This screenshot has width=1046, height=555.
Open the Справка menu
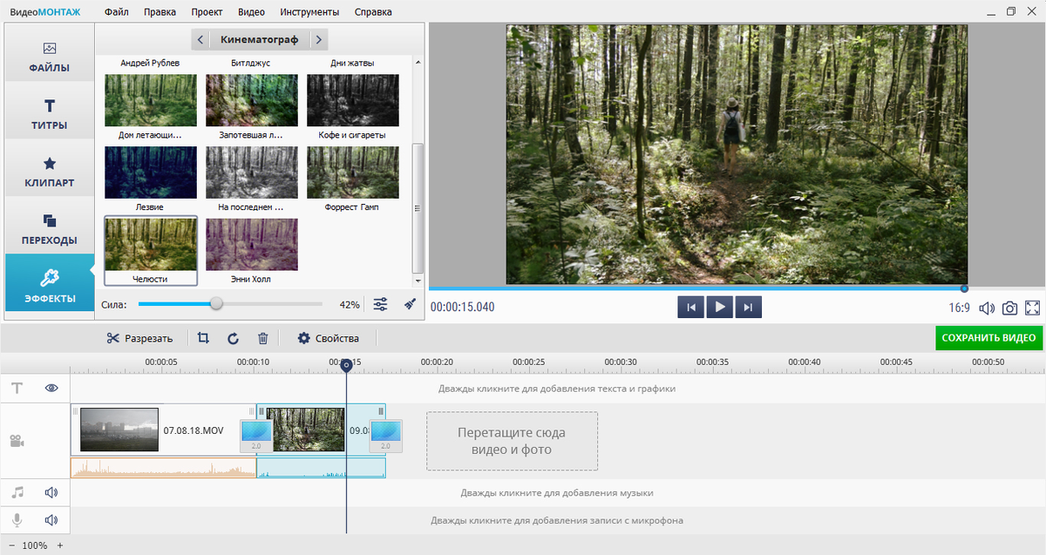point(373,12)
